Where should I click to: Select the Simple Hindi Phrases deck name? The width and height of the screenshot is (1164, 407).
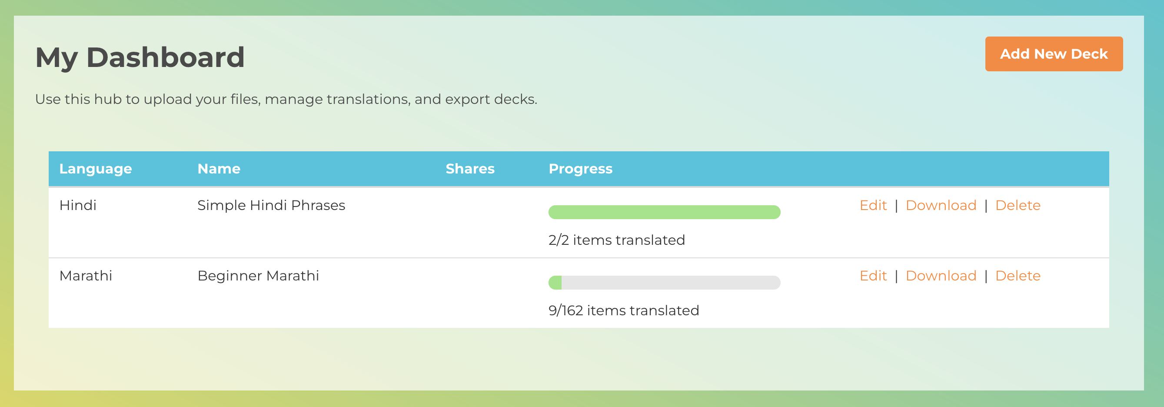point(271,205)
